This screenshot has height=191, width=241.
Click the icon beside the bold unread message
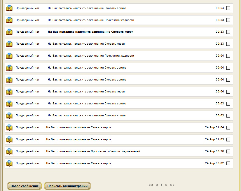(x=9, y=32)
